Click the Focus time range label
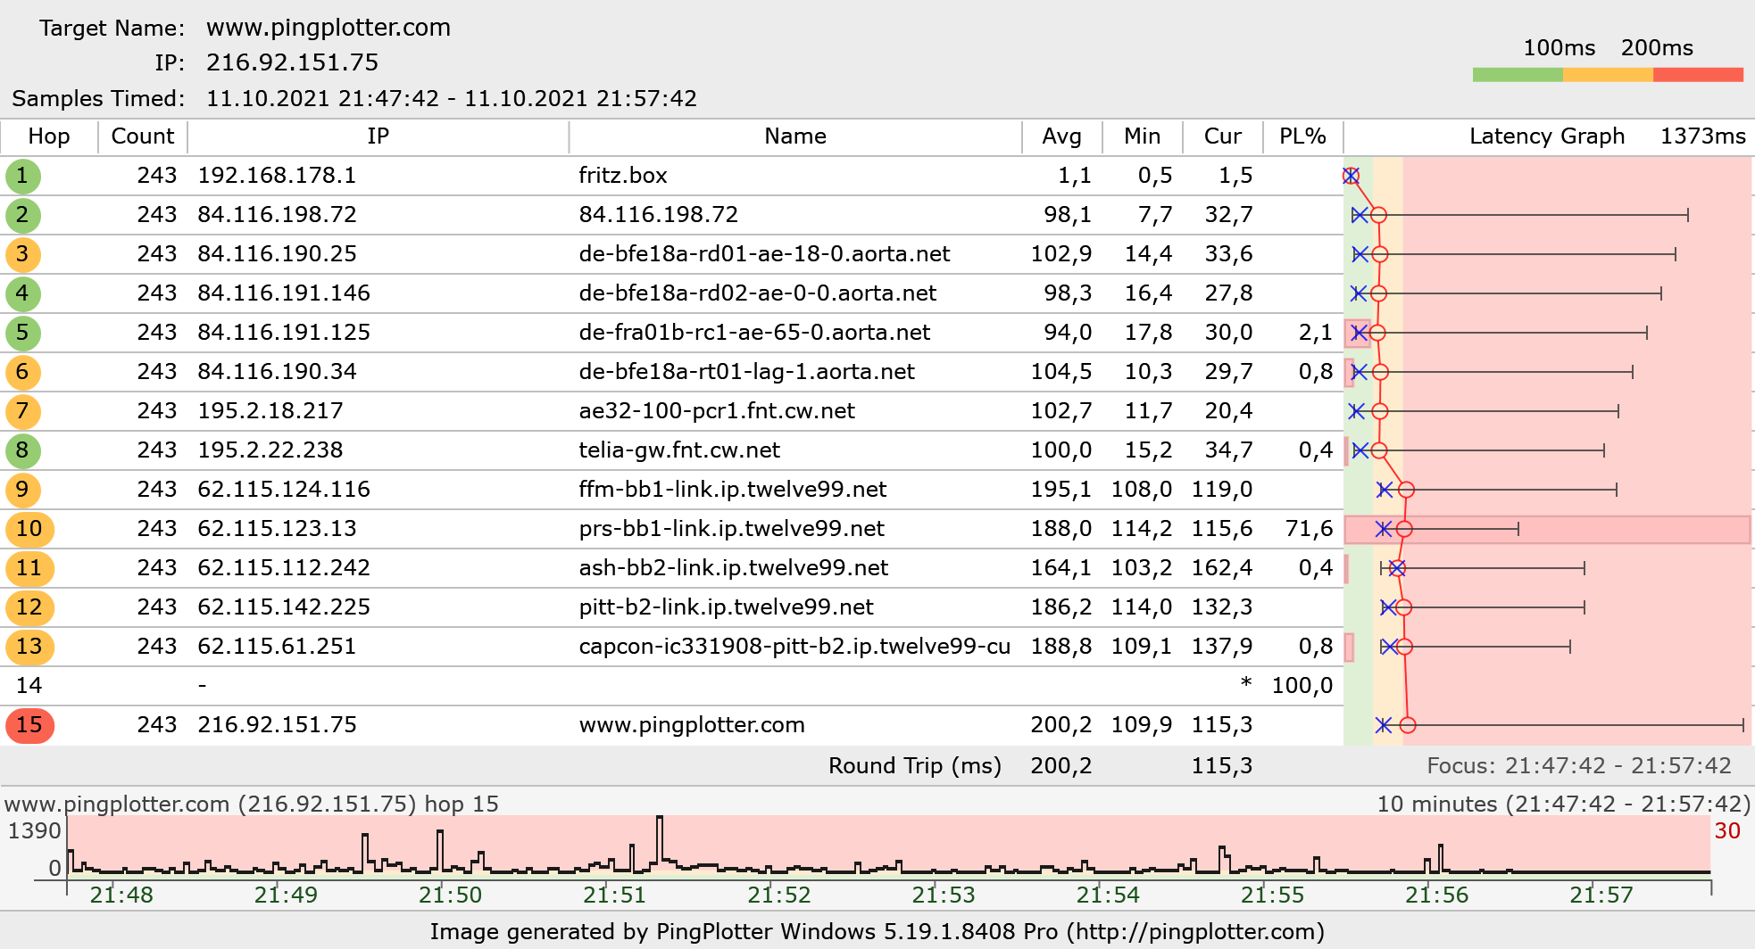The height and width of the screenshot is (949, 1755). 1579,766
